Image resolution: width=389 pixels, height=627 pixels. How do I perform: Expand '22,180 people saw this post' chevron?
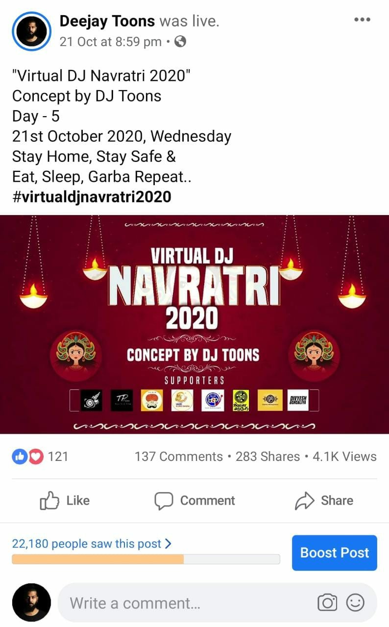pyautogui.click(x=168, y=544)
